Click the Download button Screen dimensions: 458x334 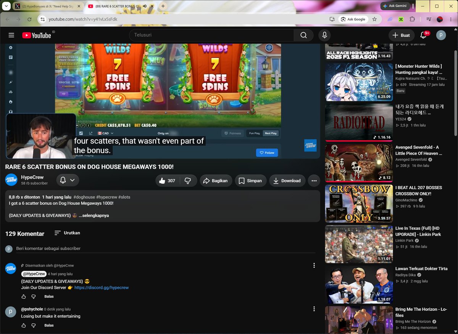[287, 181]
